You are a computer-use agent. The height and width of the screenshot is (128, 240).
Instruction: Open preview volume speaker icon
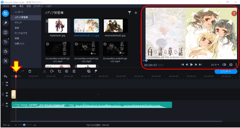[224, 65]
